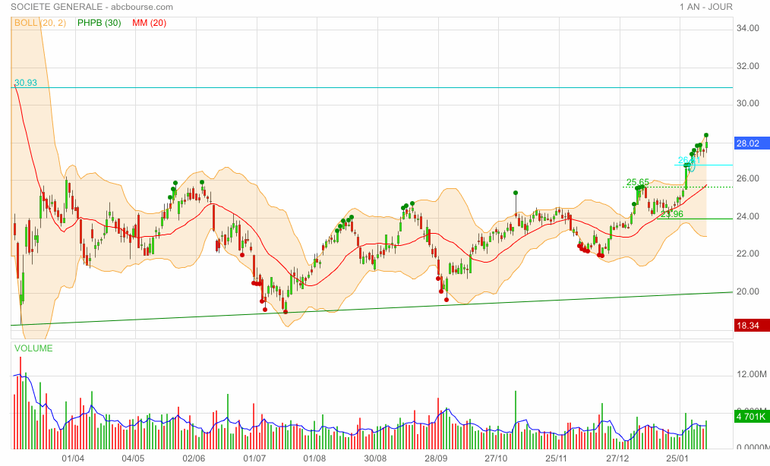Click the SOCIETE GENERALE - abcbourse.com chart title
This screenshot has height=466, width=770.
coord(92,7)
